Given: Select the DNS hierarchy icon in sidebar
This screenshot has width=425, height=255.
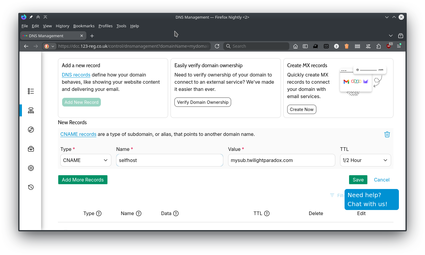Looking at the screenshot, I should click(31, 110).
